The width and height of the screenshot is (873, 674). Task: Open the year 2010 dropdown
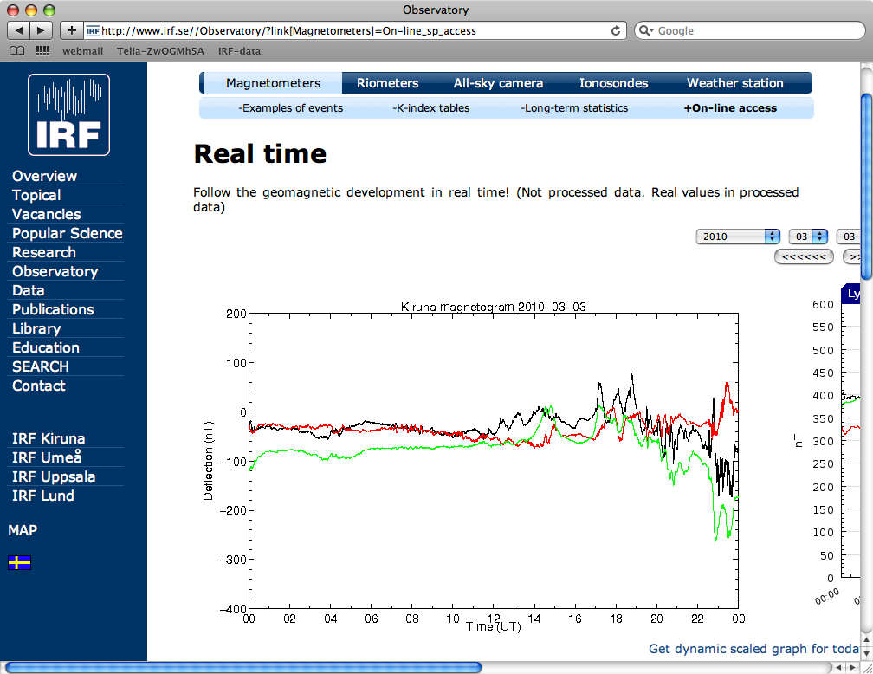[x=738, y=237]
